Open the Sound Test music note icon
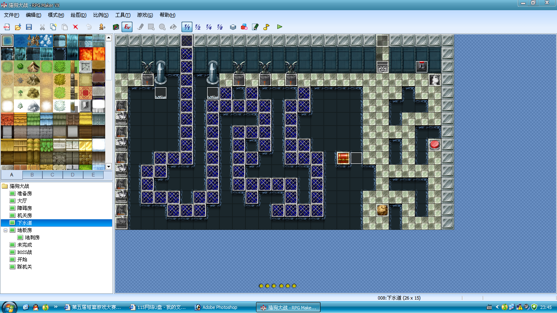Image resolution: width=557 pixels, height=313 pixels. [x=266, y=27]
